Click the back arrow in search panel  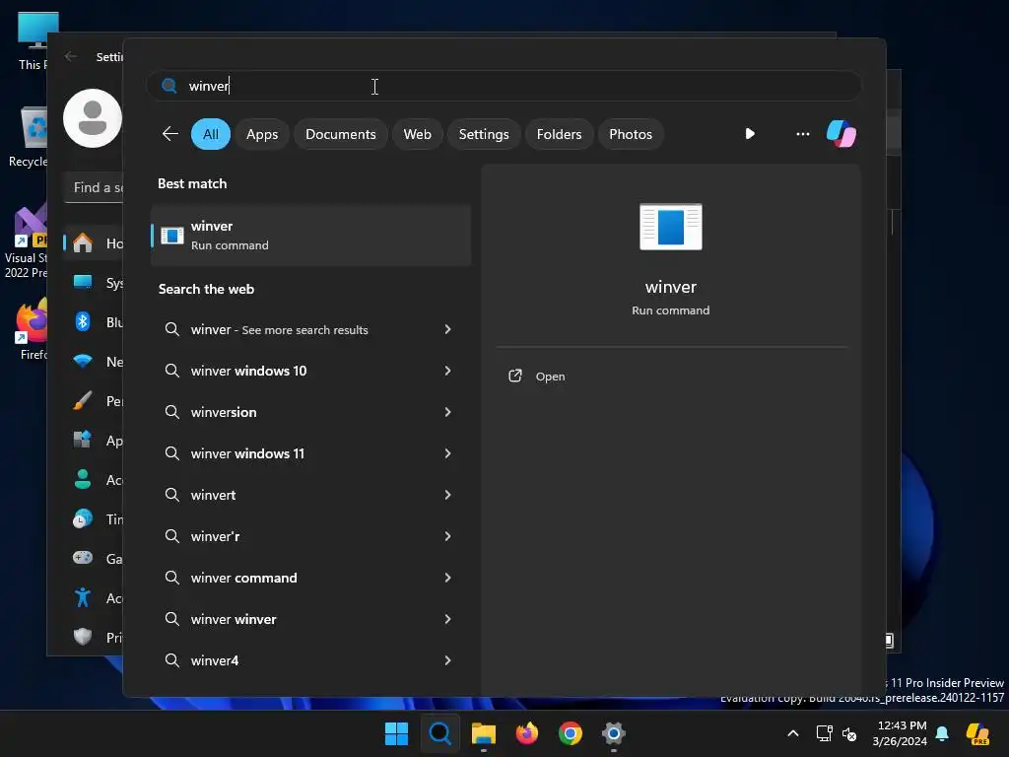click(x=169, y=134)
